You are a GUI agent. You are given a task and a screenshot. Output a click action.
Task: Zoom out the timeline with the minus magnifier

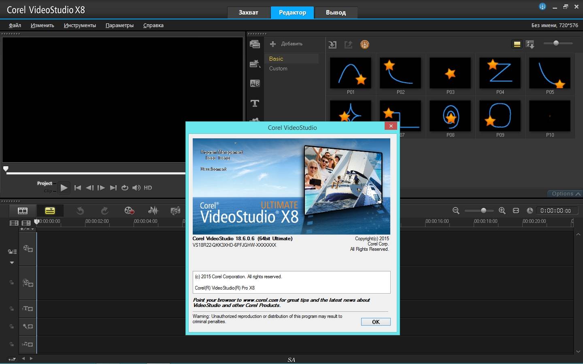pos(456,210)
